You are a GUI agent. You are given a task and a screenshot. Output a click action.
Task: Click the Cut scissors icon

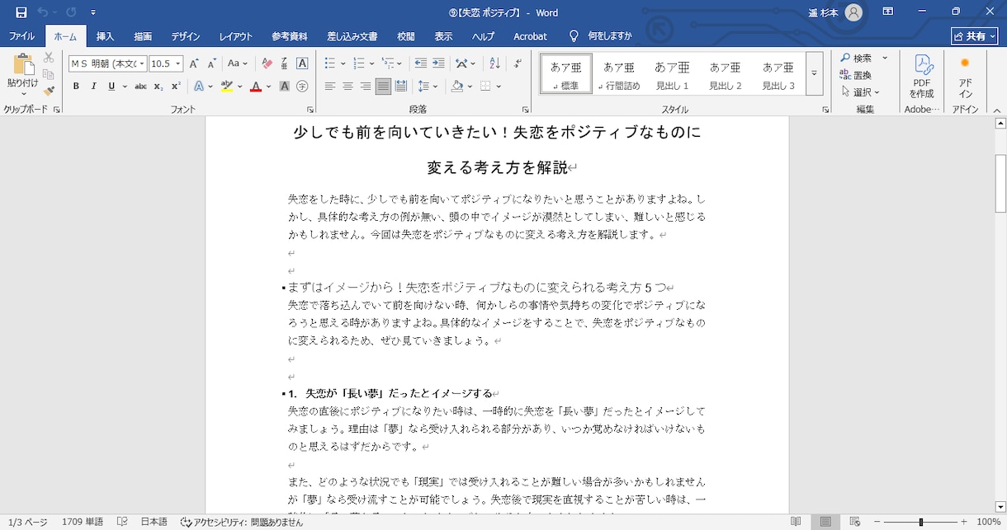49,58
